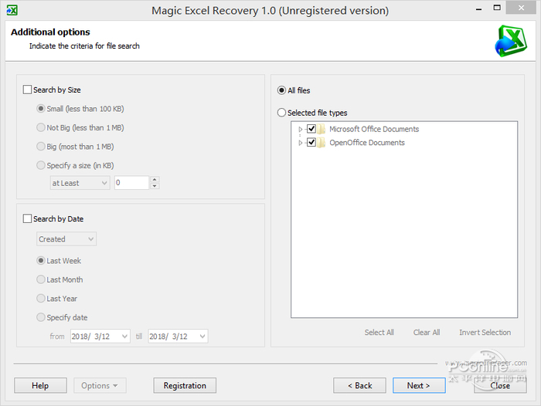Decrease the size value with down spinner
This screenshot has width=541, height=406.
coord(155,186)
